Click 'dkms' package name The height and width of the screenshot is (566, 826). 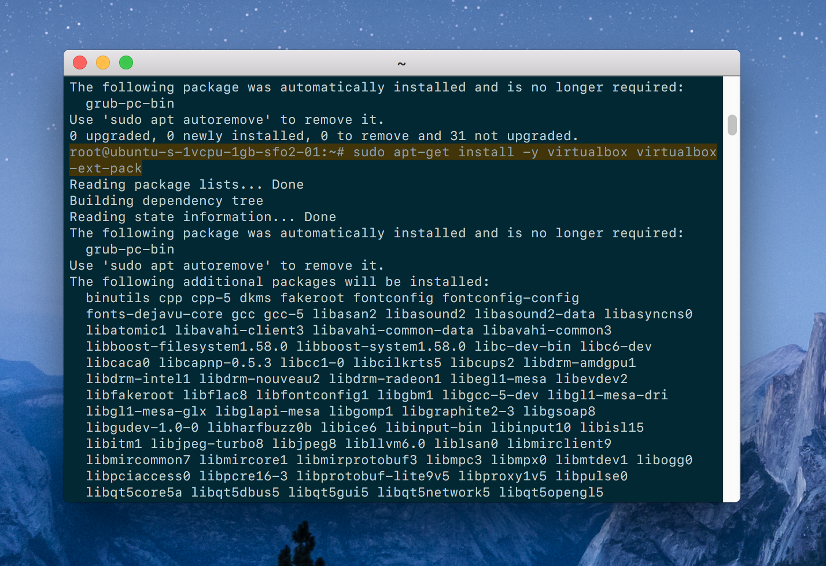(x=256, y=298)
